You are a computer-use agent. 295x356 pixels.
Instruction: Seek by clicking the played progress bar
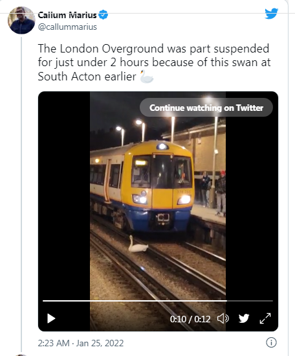click(x=135, y=301)
